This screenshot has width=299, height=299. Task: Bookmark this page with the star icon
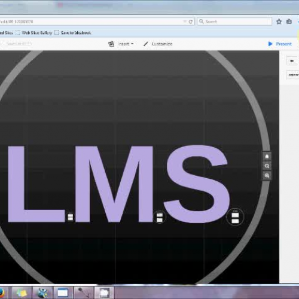(279, 22)
